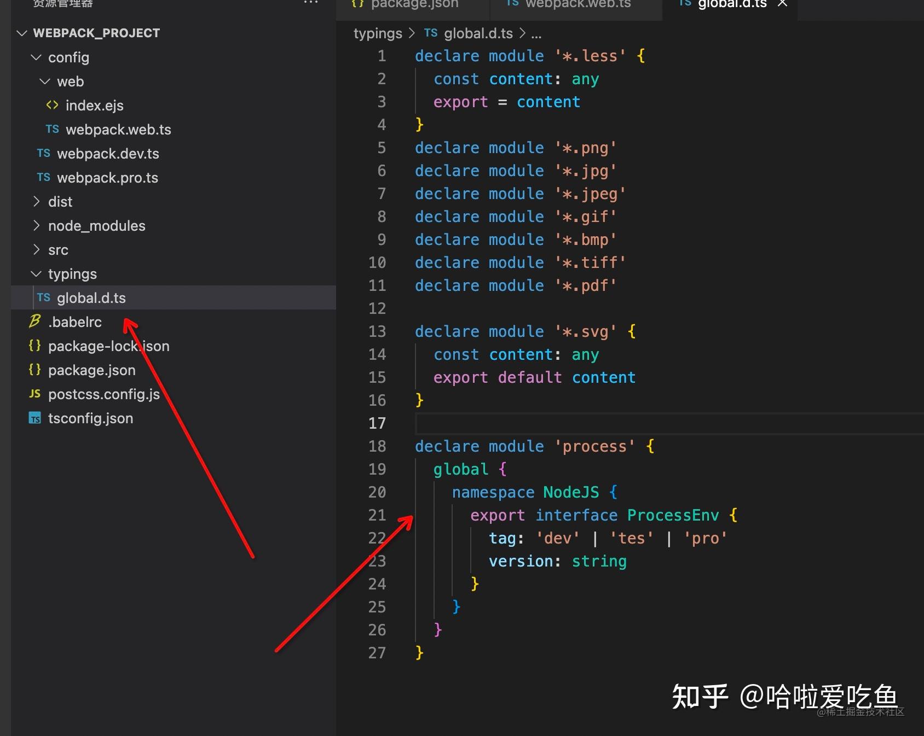Open the More Actions ellipsis in Explorer header
Viewport: 924px width, 736px height.
coord(311,4)
